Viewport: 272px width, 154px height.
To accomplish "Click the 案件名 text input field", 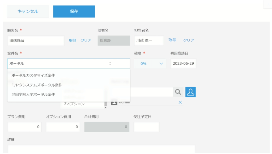I will tap(69, 64).
